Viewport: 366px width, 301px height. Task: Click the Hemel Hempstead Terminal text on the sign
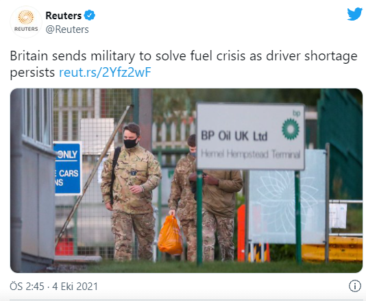click(250, 154)
